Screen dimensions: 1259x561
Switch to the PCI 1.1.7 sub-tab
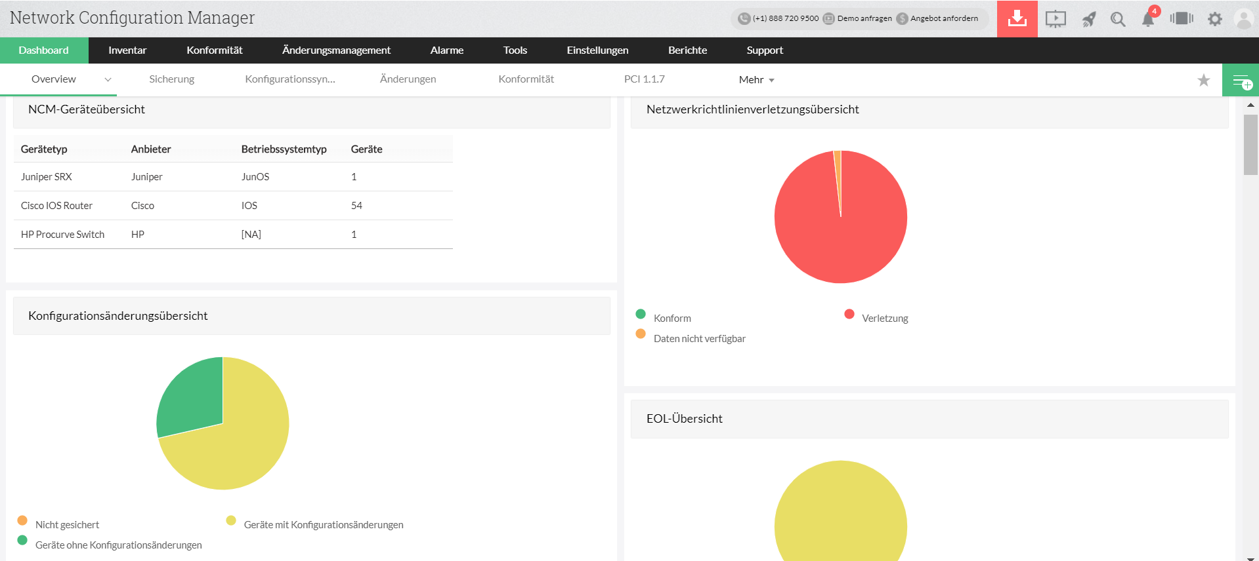click(x=644, y=79)
